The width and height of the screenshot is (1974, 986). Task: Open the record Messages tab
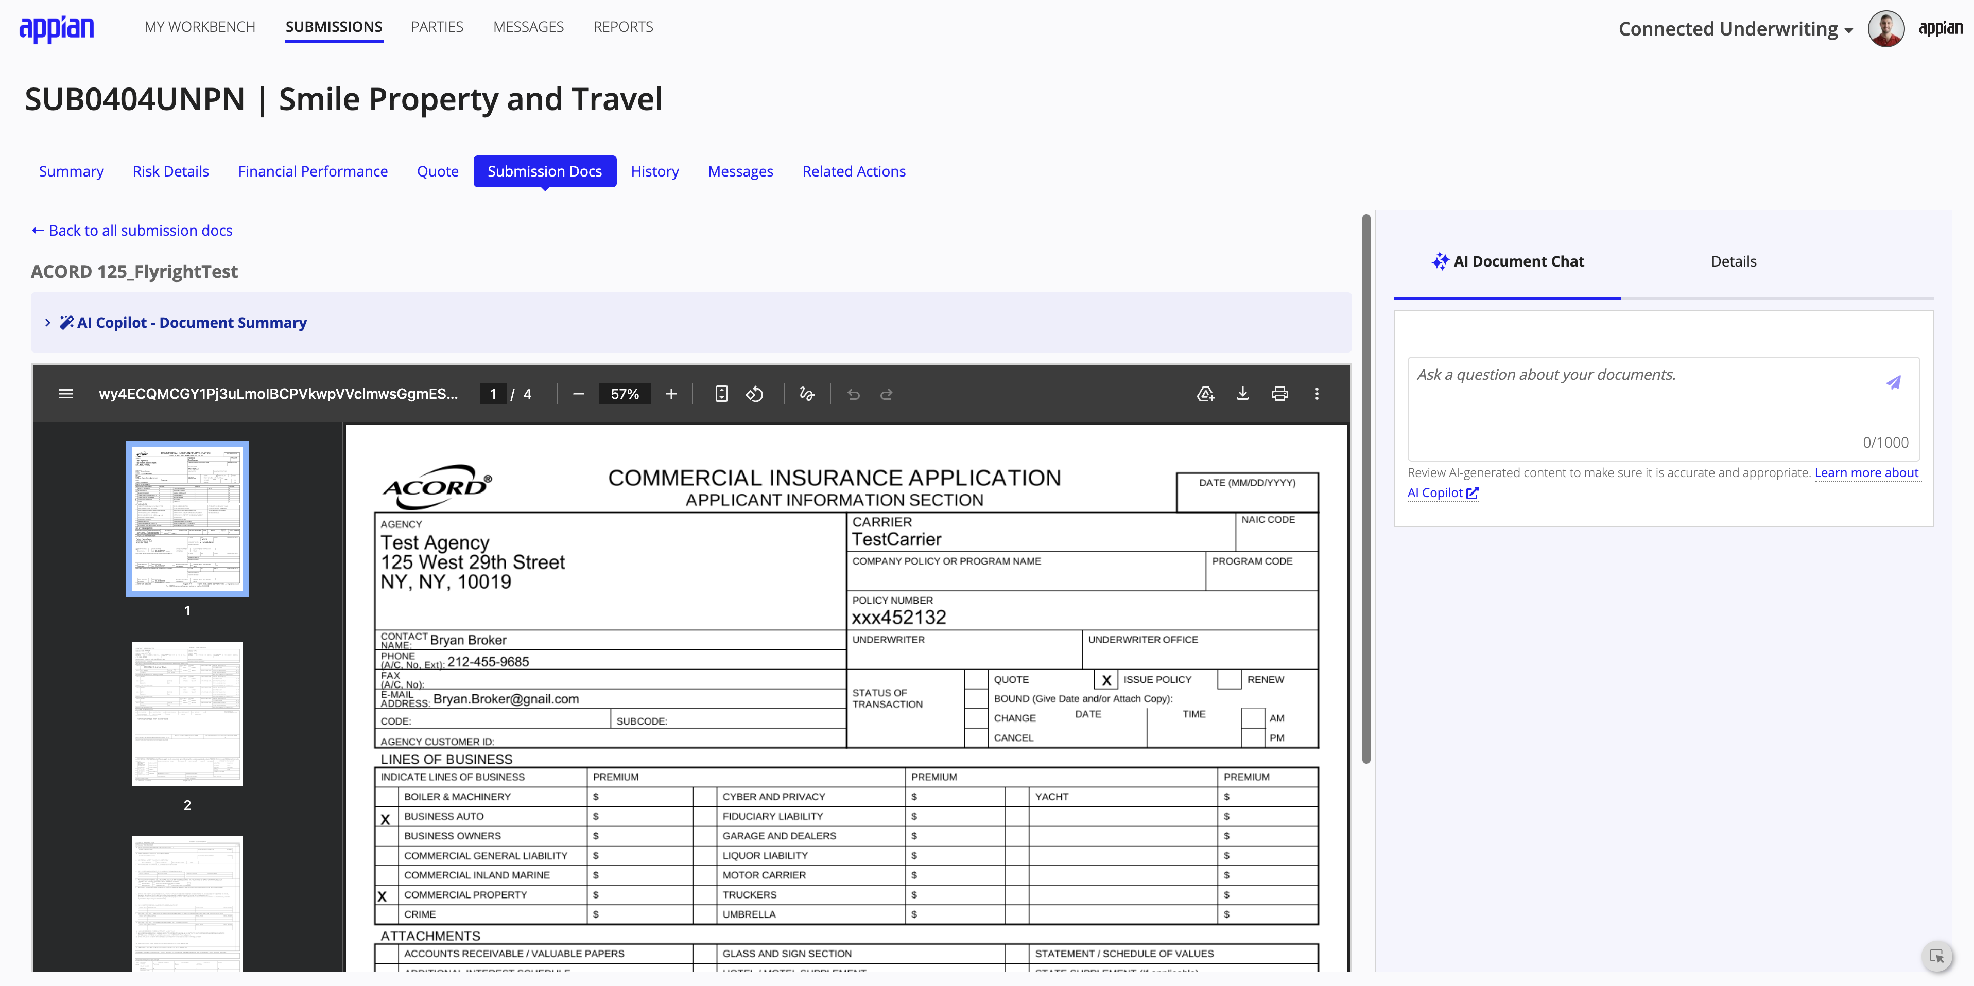[x=740, y=171]
